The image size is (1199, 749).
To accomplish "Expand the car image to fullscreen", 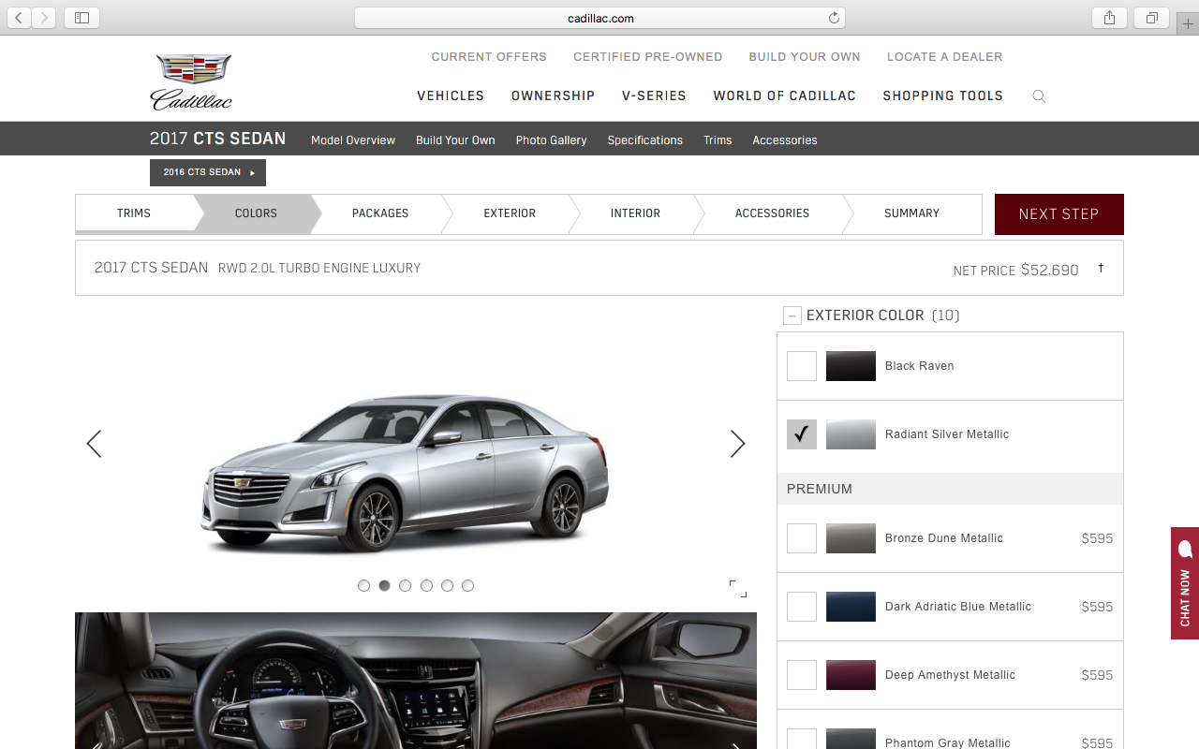I will (x=738, y=588).
